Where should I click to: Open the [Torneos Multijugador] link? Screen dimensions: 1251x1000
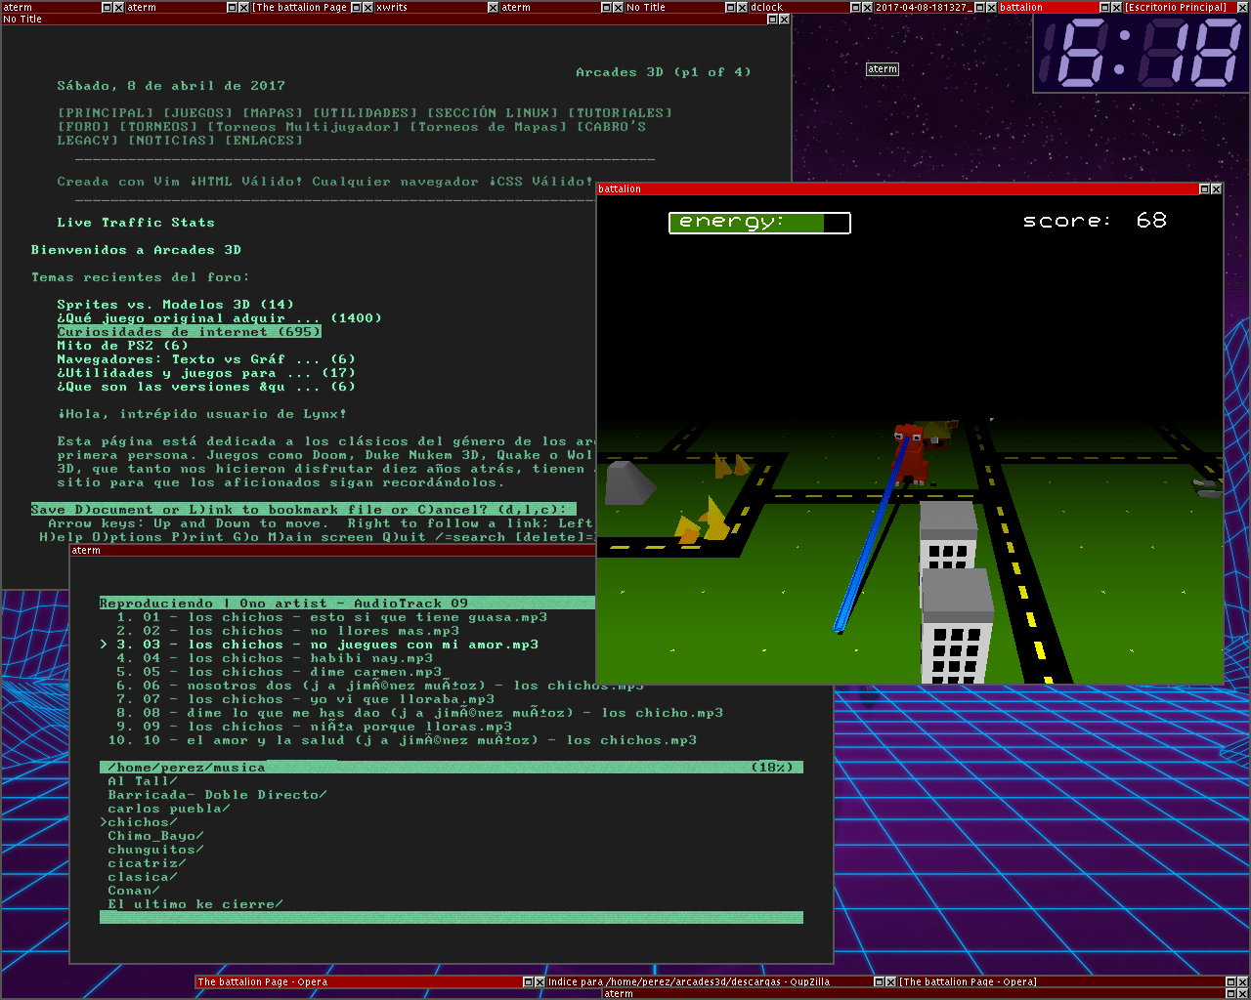(x=304, y=127)
